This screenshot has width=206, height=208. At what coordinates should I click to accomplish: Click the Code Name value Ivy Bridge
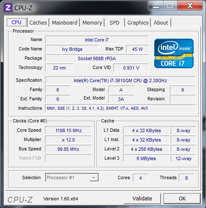(x=72, y=49)
